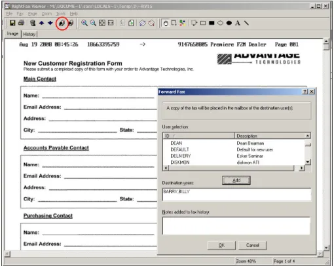334x266 pixels.
Task: Open the Fax menu
Action: tap(20, 14)
